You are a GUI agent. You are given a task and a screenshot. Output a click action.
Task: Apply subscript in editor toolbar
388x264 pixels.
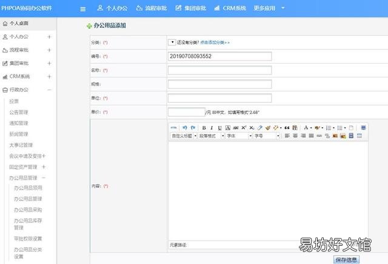click(252, 128)
